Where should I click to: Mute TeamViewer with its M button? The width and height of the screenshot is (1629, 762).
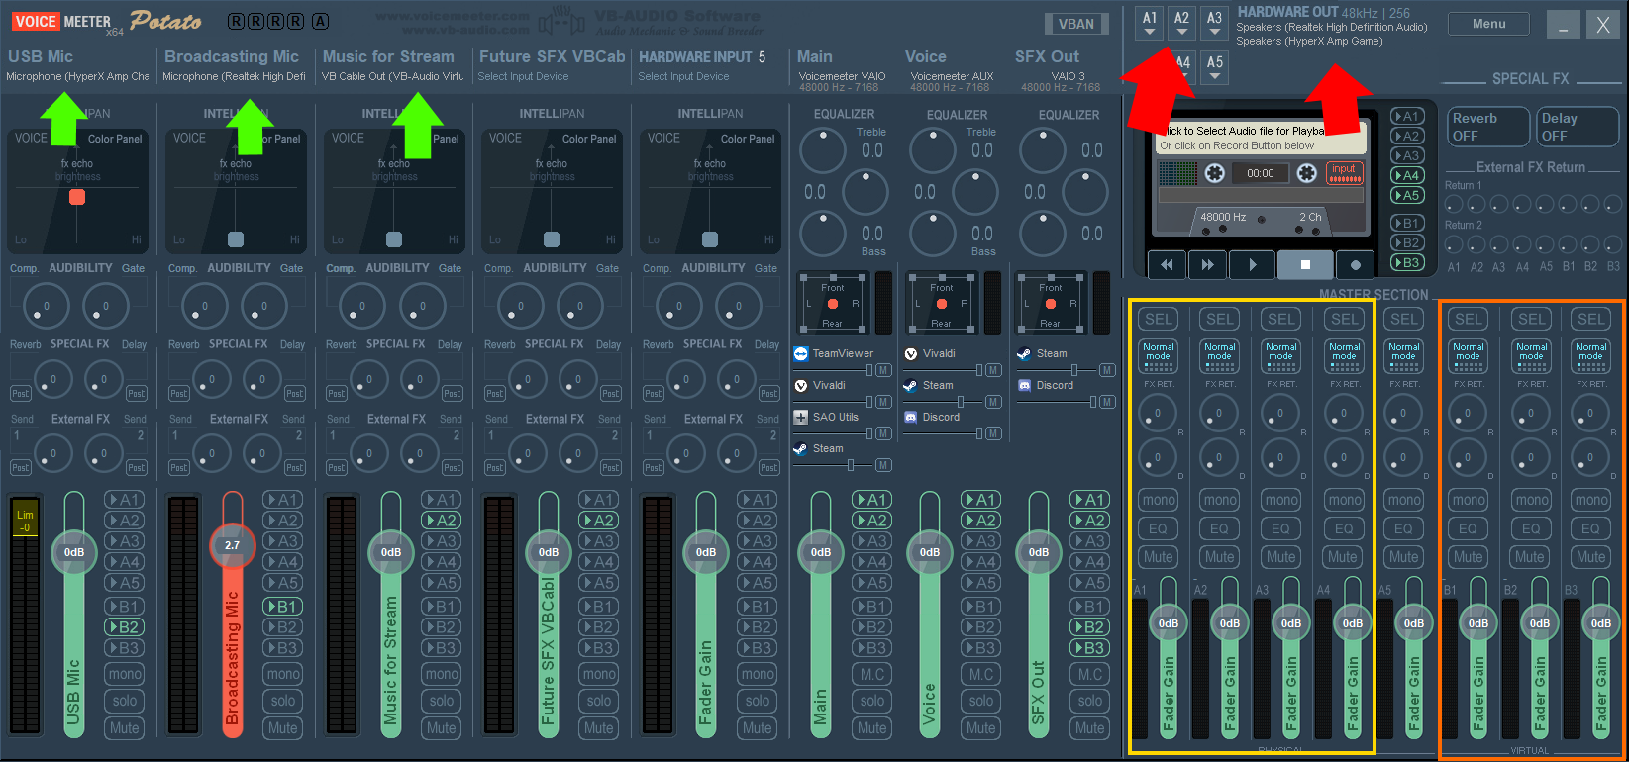pyautogui.click(x=883, y=370)
